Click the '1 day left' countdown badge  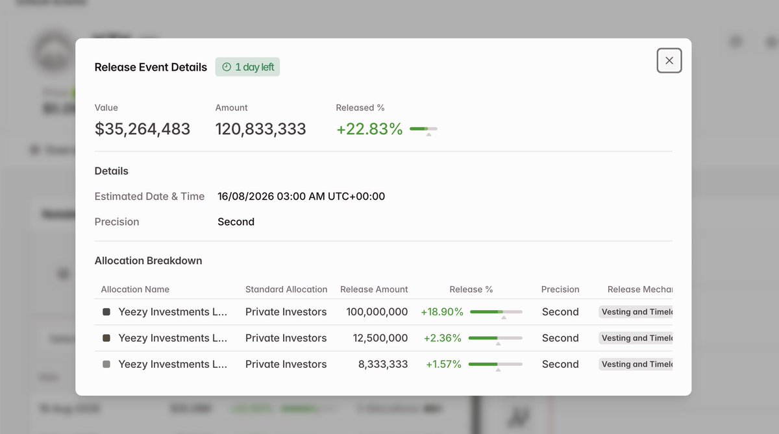point(247,67)
